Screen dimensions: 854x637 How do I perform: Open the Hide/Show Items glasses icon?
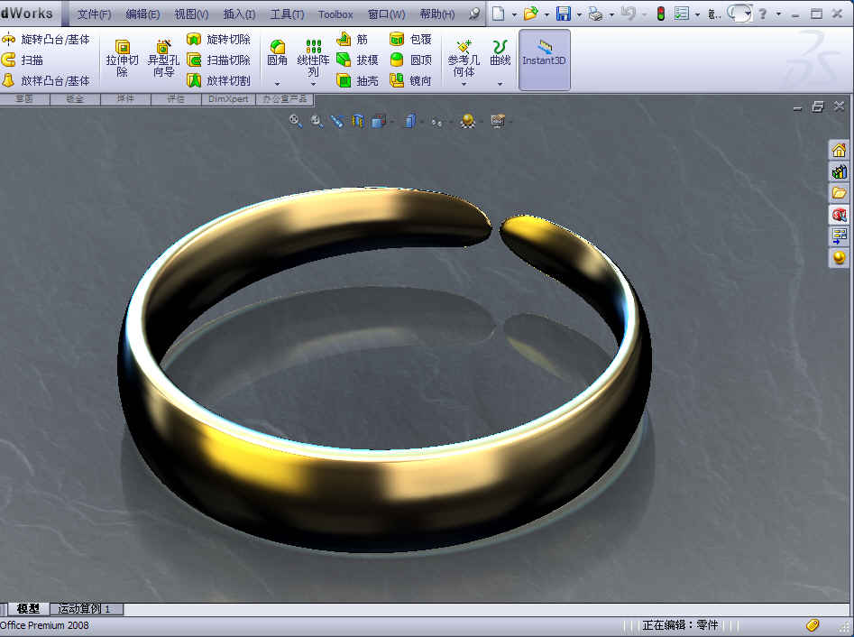point(436,122)
